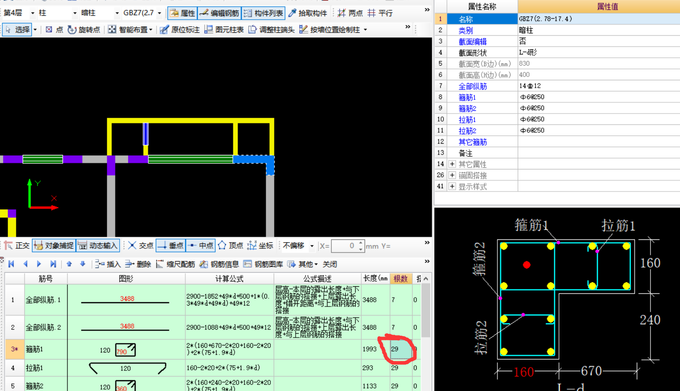Select the 平行 parallel axis tool
Viewport: 680px width, 391px height.
pos(380,13)
